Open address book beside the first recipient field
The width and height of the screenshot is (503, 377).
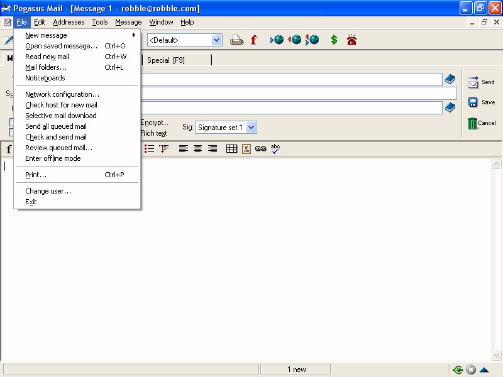pyautogui.click(x=450, y=79)
